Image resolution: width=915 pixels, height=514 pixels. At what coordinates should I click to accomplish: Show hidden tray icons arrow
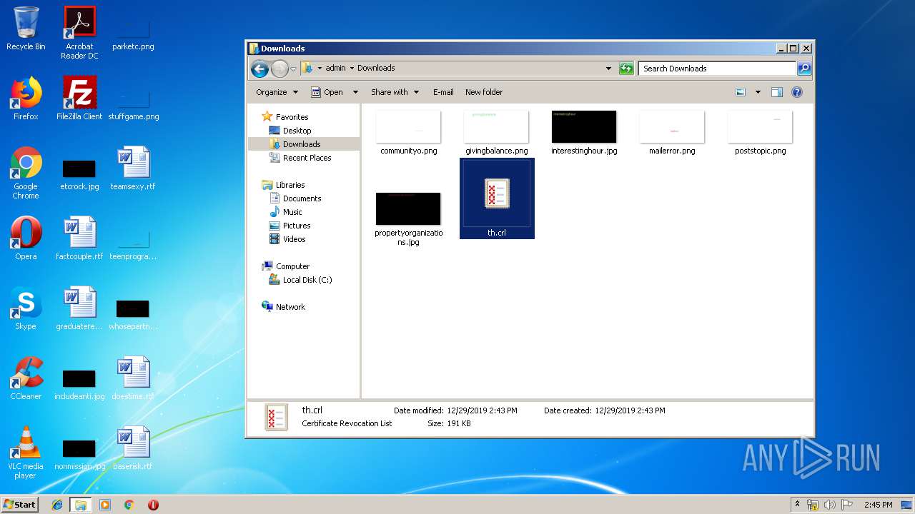point(797,505)
